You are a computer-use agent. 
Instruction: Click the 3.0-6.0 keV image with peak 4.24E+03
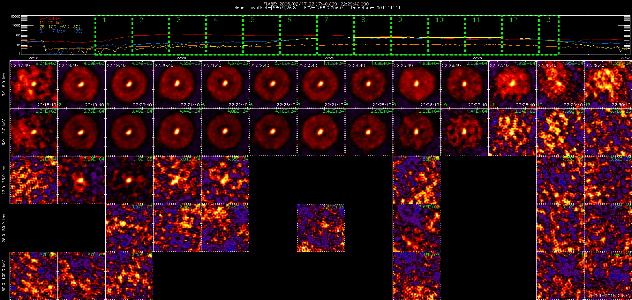coord(129,84)
